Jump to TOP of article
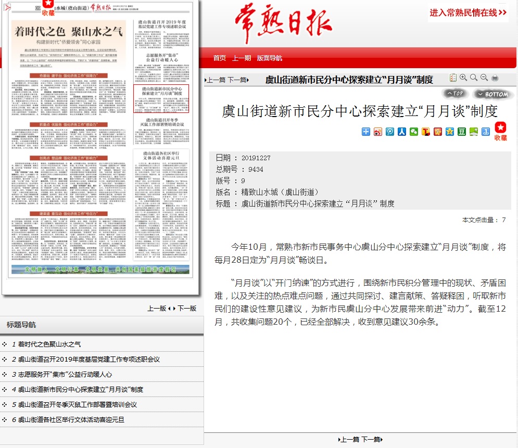Image resolution: width=518 pixels, height=448 pixels. (455, 94)
